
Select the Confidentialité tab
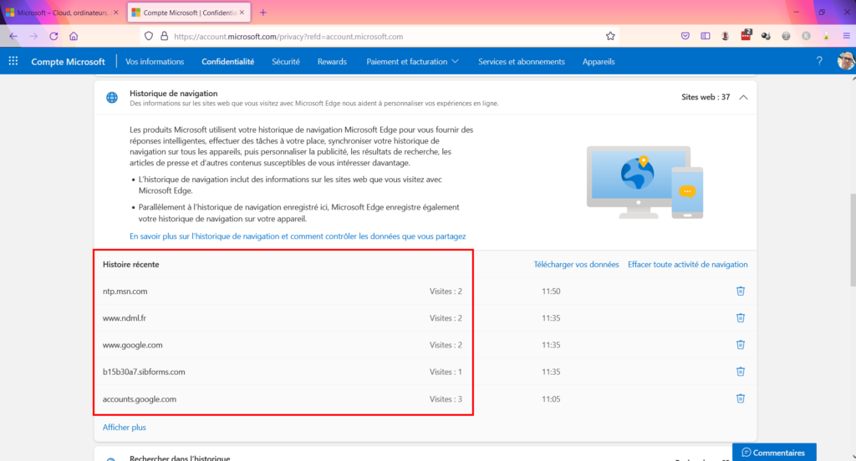tap(227, 62)
